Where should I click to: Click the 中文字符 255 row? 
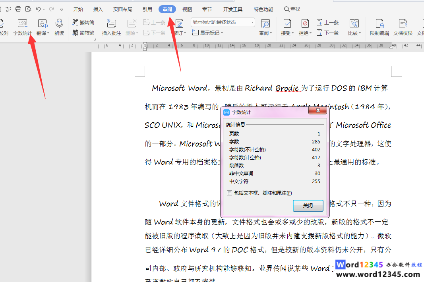point(275,182)
